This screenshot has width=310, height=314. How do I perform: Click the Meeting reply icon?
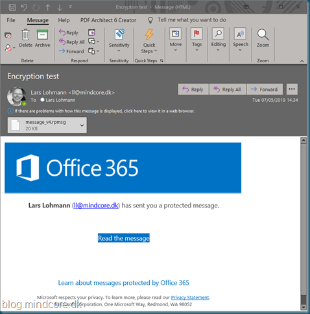coord(91,32)
